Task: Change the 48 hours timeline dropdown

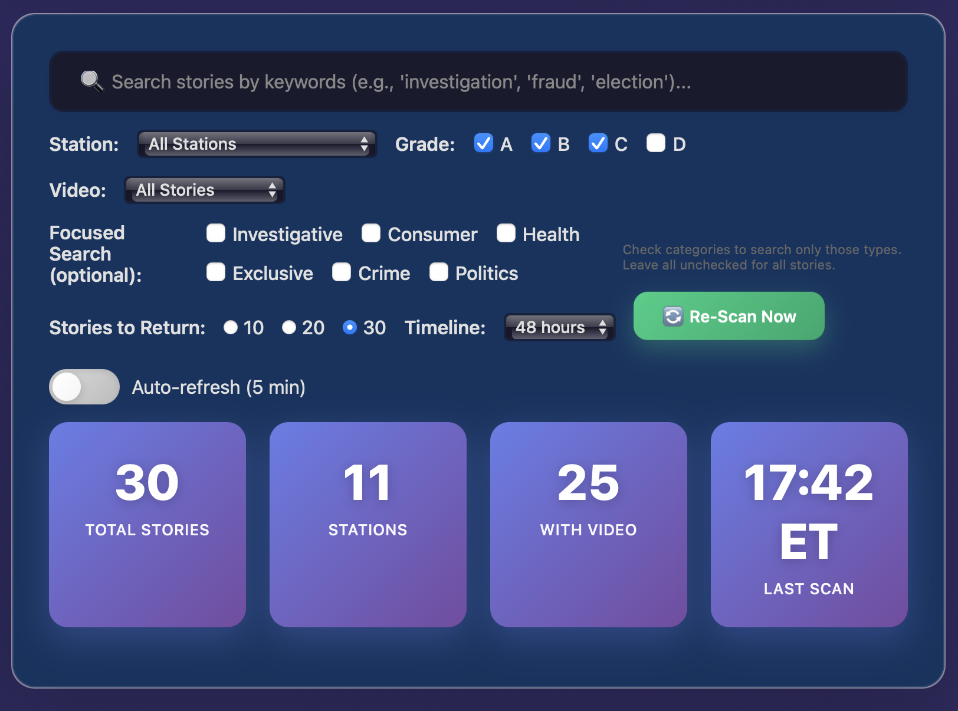Action: 559,328
